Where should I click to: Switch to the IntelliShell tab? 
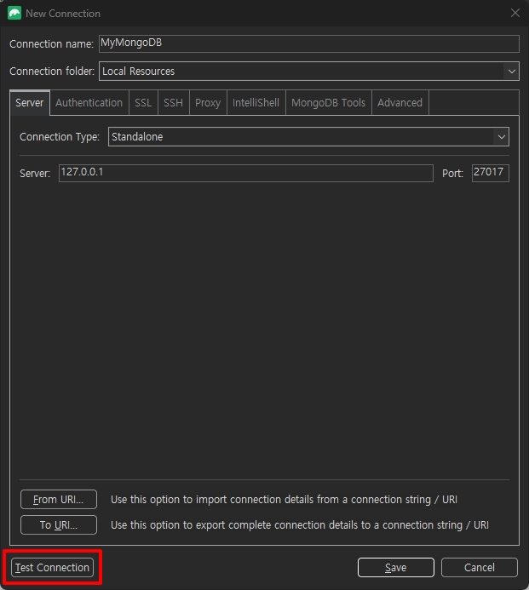point(256,103)
